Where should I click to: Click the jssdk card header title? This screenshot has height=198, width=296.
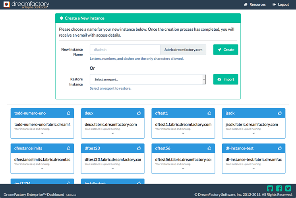pyautogui.click(x=230, y=113)
